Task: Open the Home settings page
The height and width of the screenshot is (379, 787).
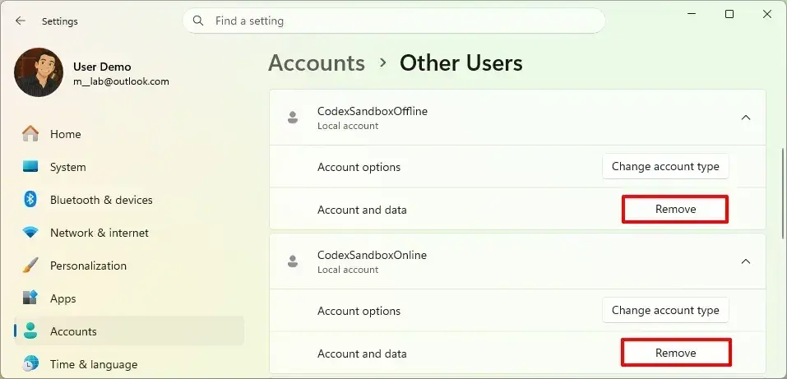Action: (129, 134)
